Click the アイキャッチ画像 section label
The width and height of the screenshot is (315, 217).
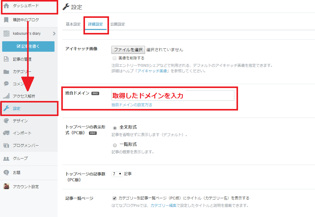click(x=81, y=49)
